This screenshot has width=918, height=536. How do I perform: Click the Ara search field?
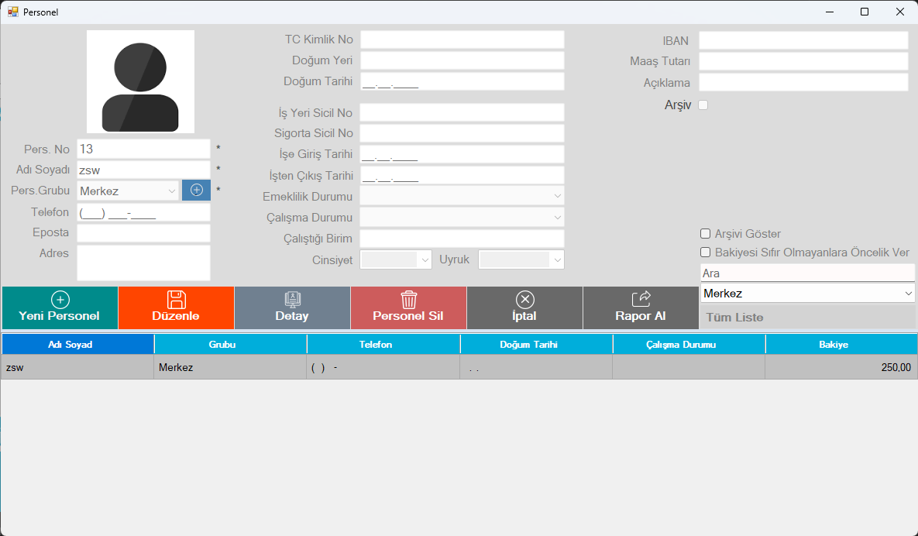pos(806,273)
